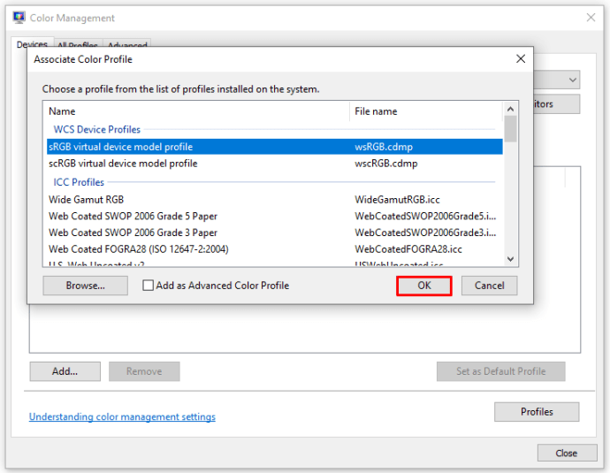Cancel the Associate Color Profile dialog
Screen dimensions: 610x473
coord(489,286)
